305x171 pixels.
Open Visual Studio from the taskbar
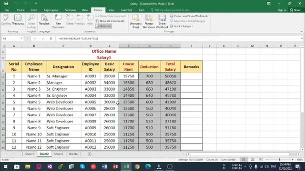50,167
